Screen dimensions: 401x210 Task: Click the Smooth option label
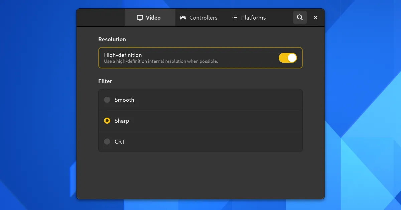[124, 100]
